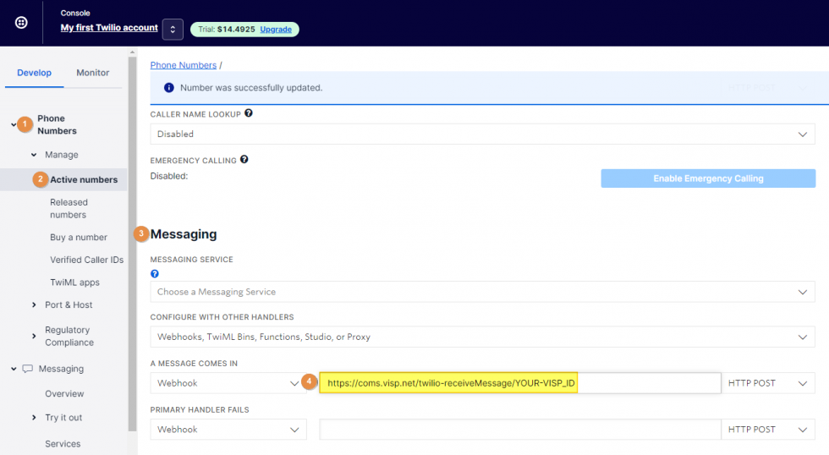The height and width of the screenshot is (455, 829).
Task: Click the Port & Host label
Action: 69,305
